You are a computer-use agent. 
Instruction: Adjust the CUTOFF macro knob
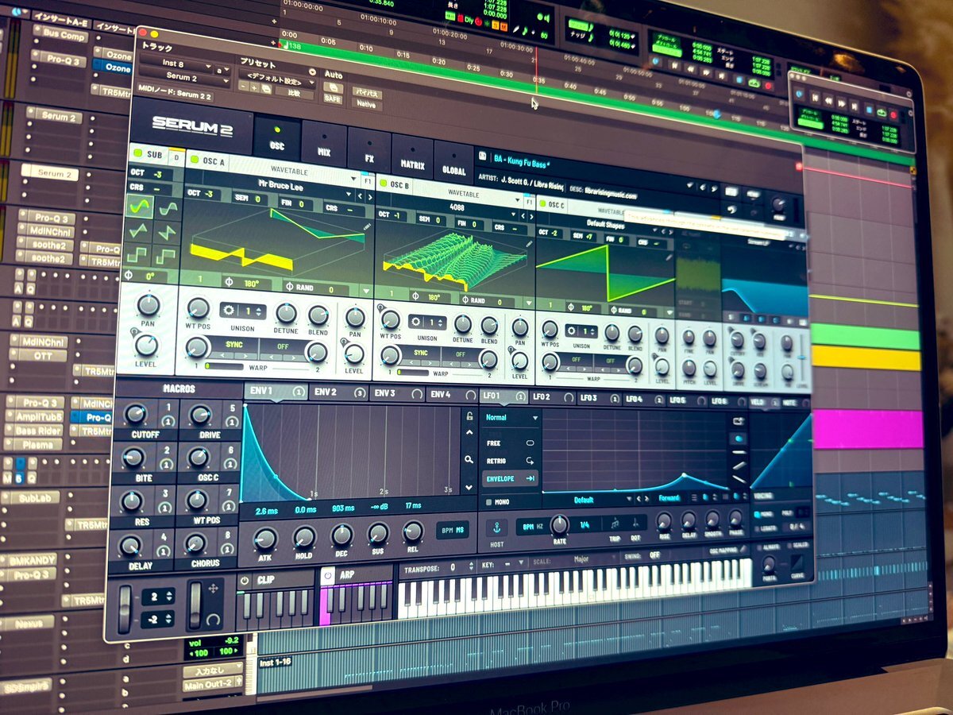pos(136,414)
